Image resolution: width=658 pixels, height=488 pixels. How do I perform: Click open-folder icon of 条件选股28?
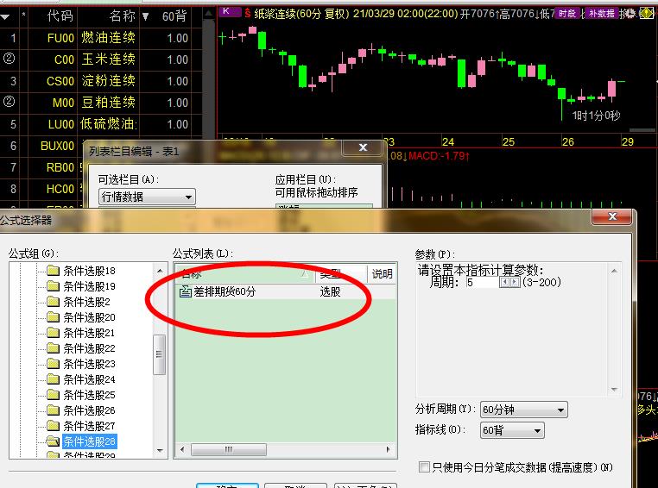(53, 441)
